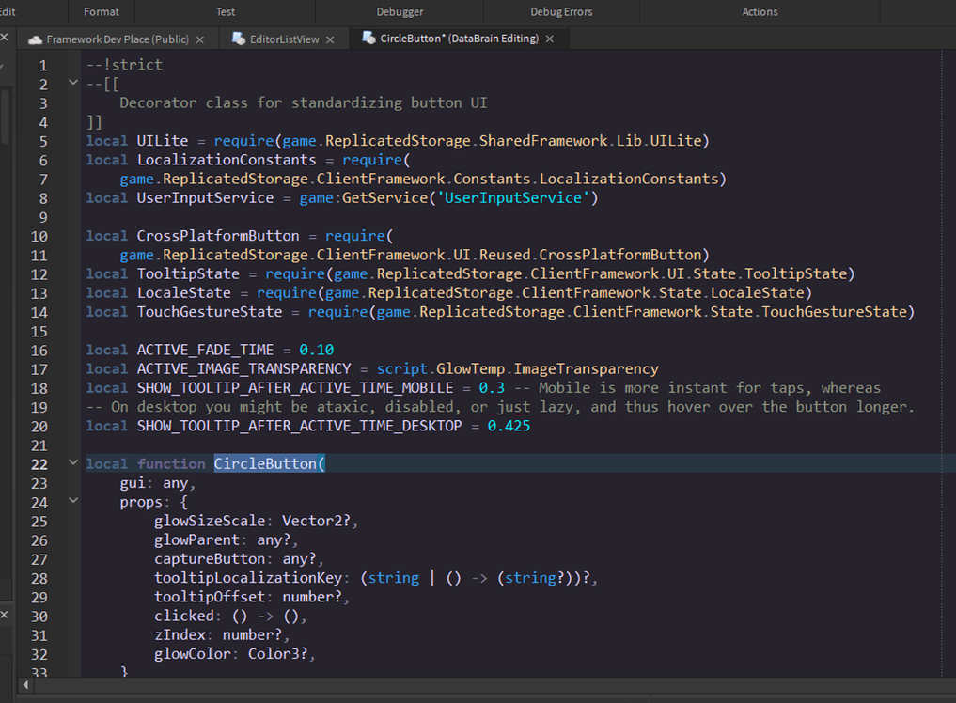Click the cloud icon on the Framework Dev Place tab
This screenshot has width=956, height=703.
tap(35, 40)
